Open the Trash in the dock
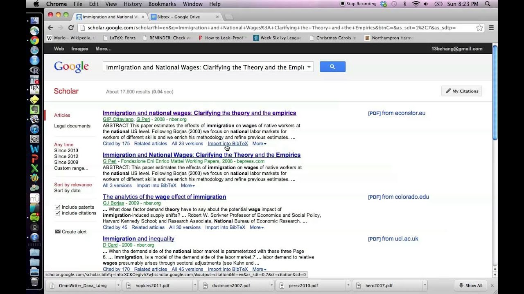Screen dimensions: 524x294 [34, 282]
